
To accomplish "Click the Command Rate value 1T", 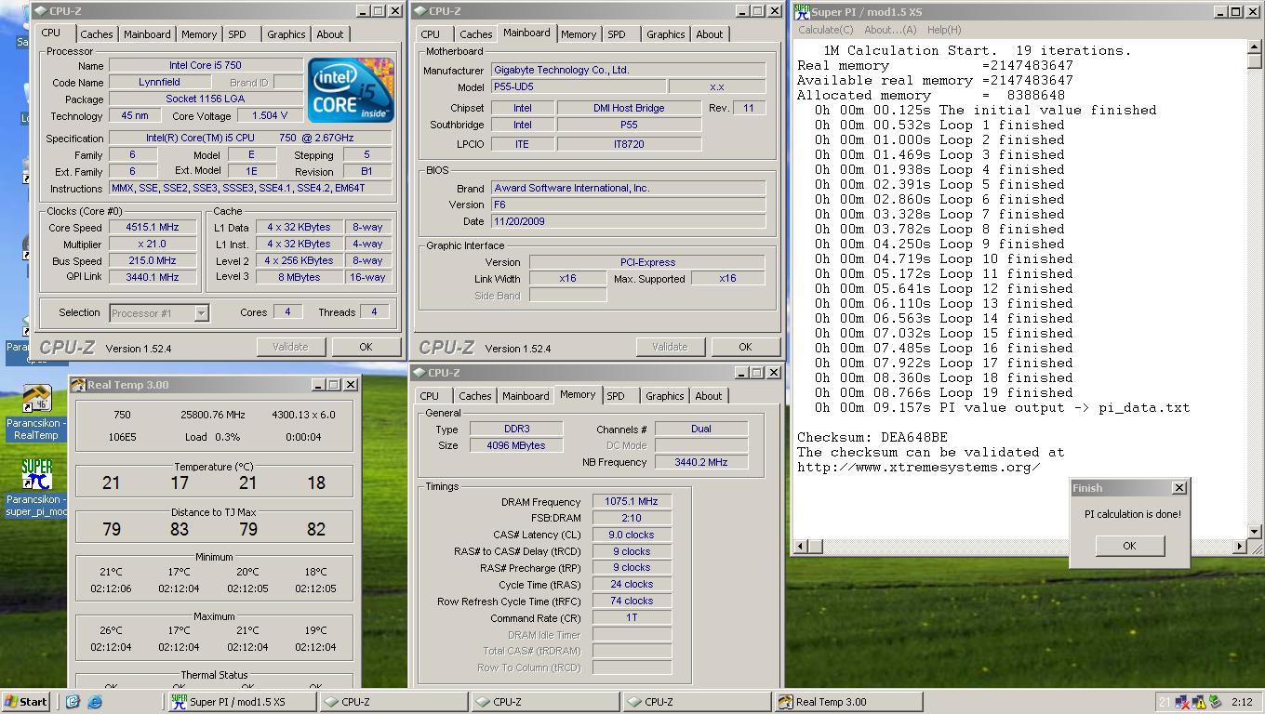I will 632,617.
